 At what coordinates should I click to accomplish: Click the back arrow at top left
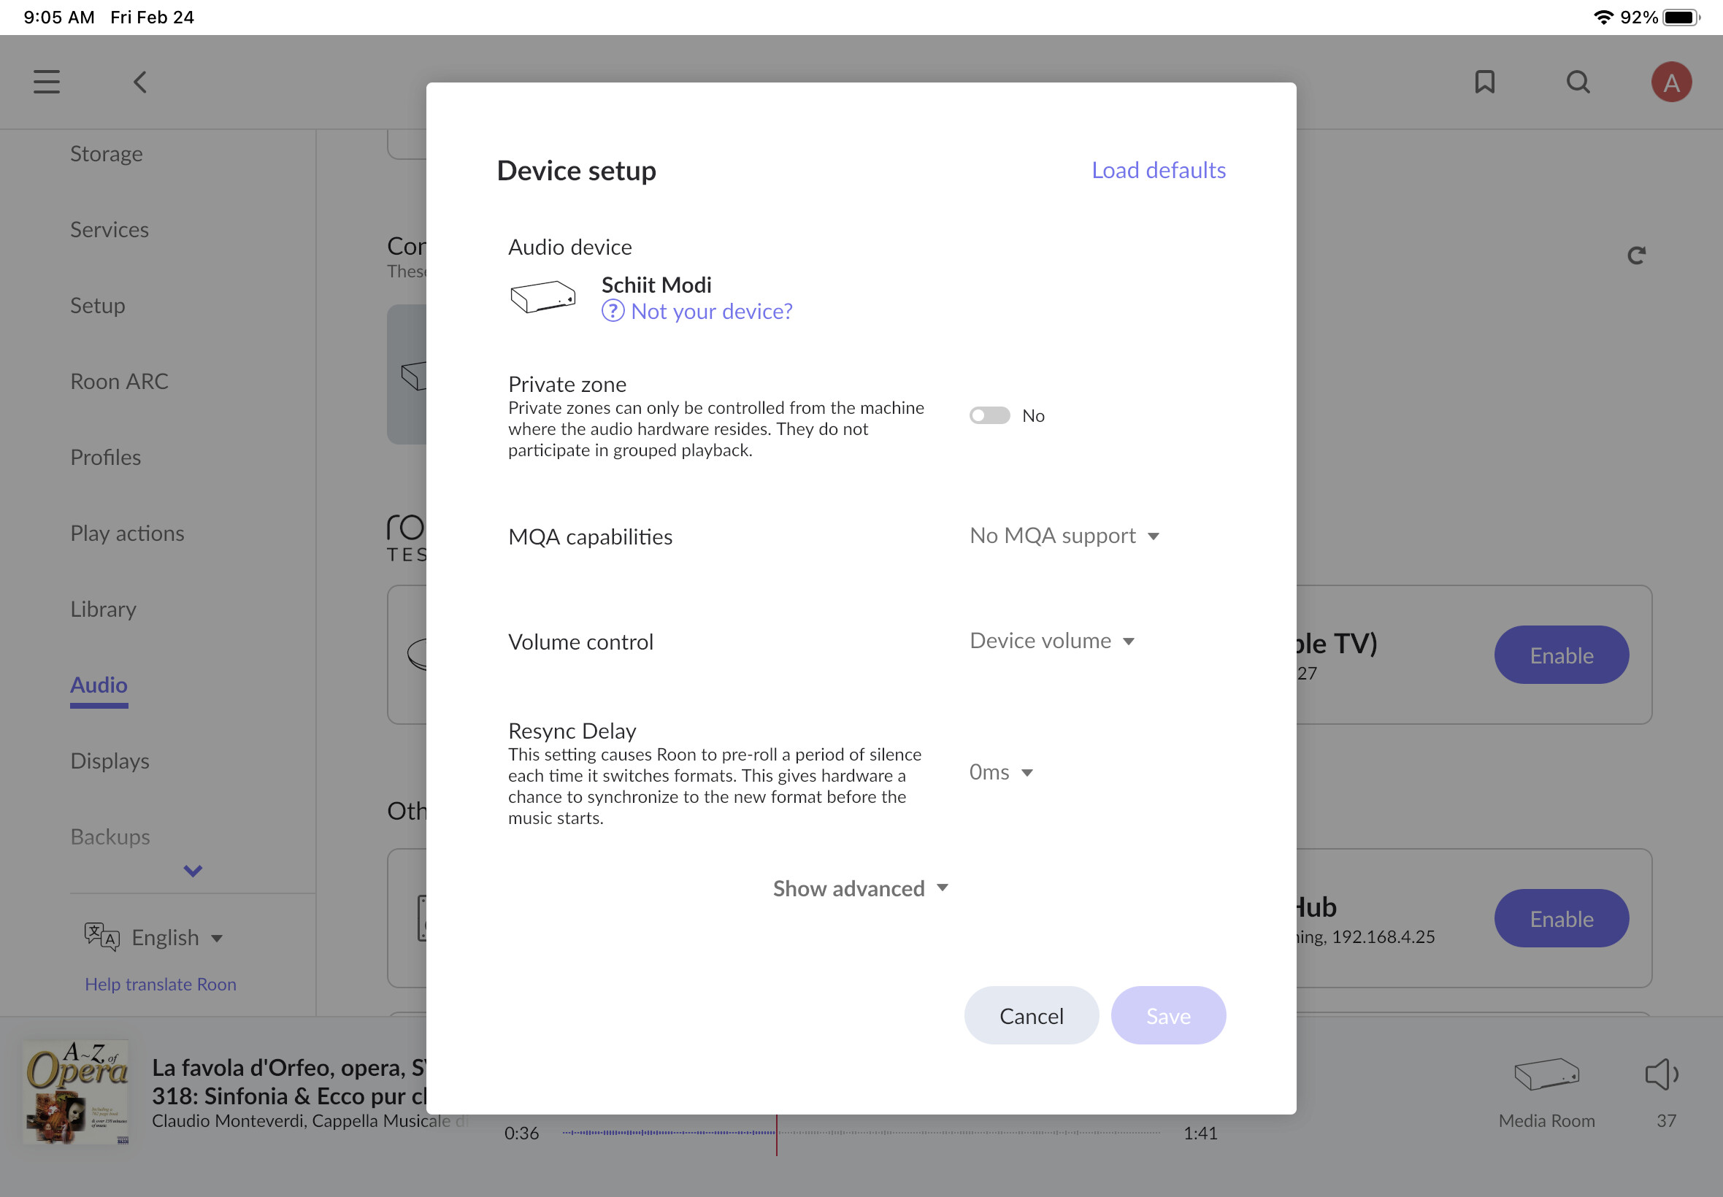point(139,82)
